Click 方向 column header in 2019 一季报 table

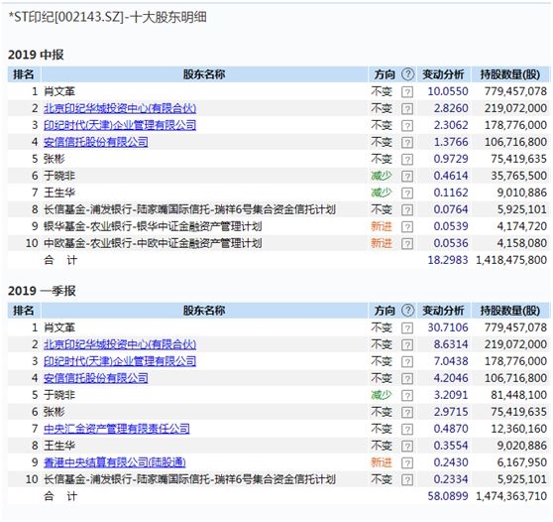click(x=385, y=310)
